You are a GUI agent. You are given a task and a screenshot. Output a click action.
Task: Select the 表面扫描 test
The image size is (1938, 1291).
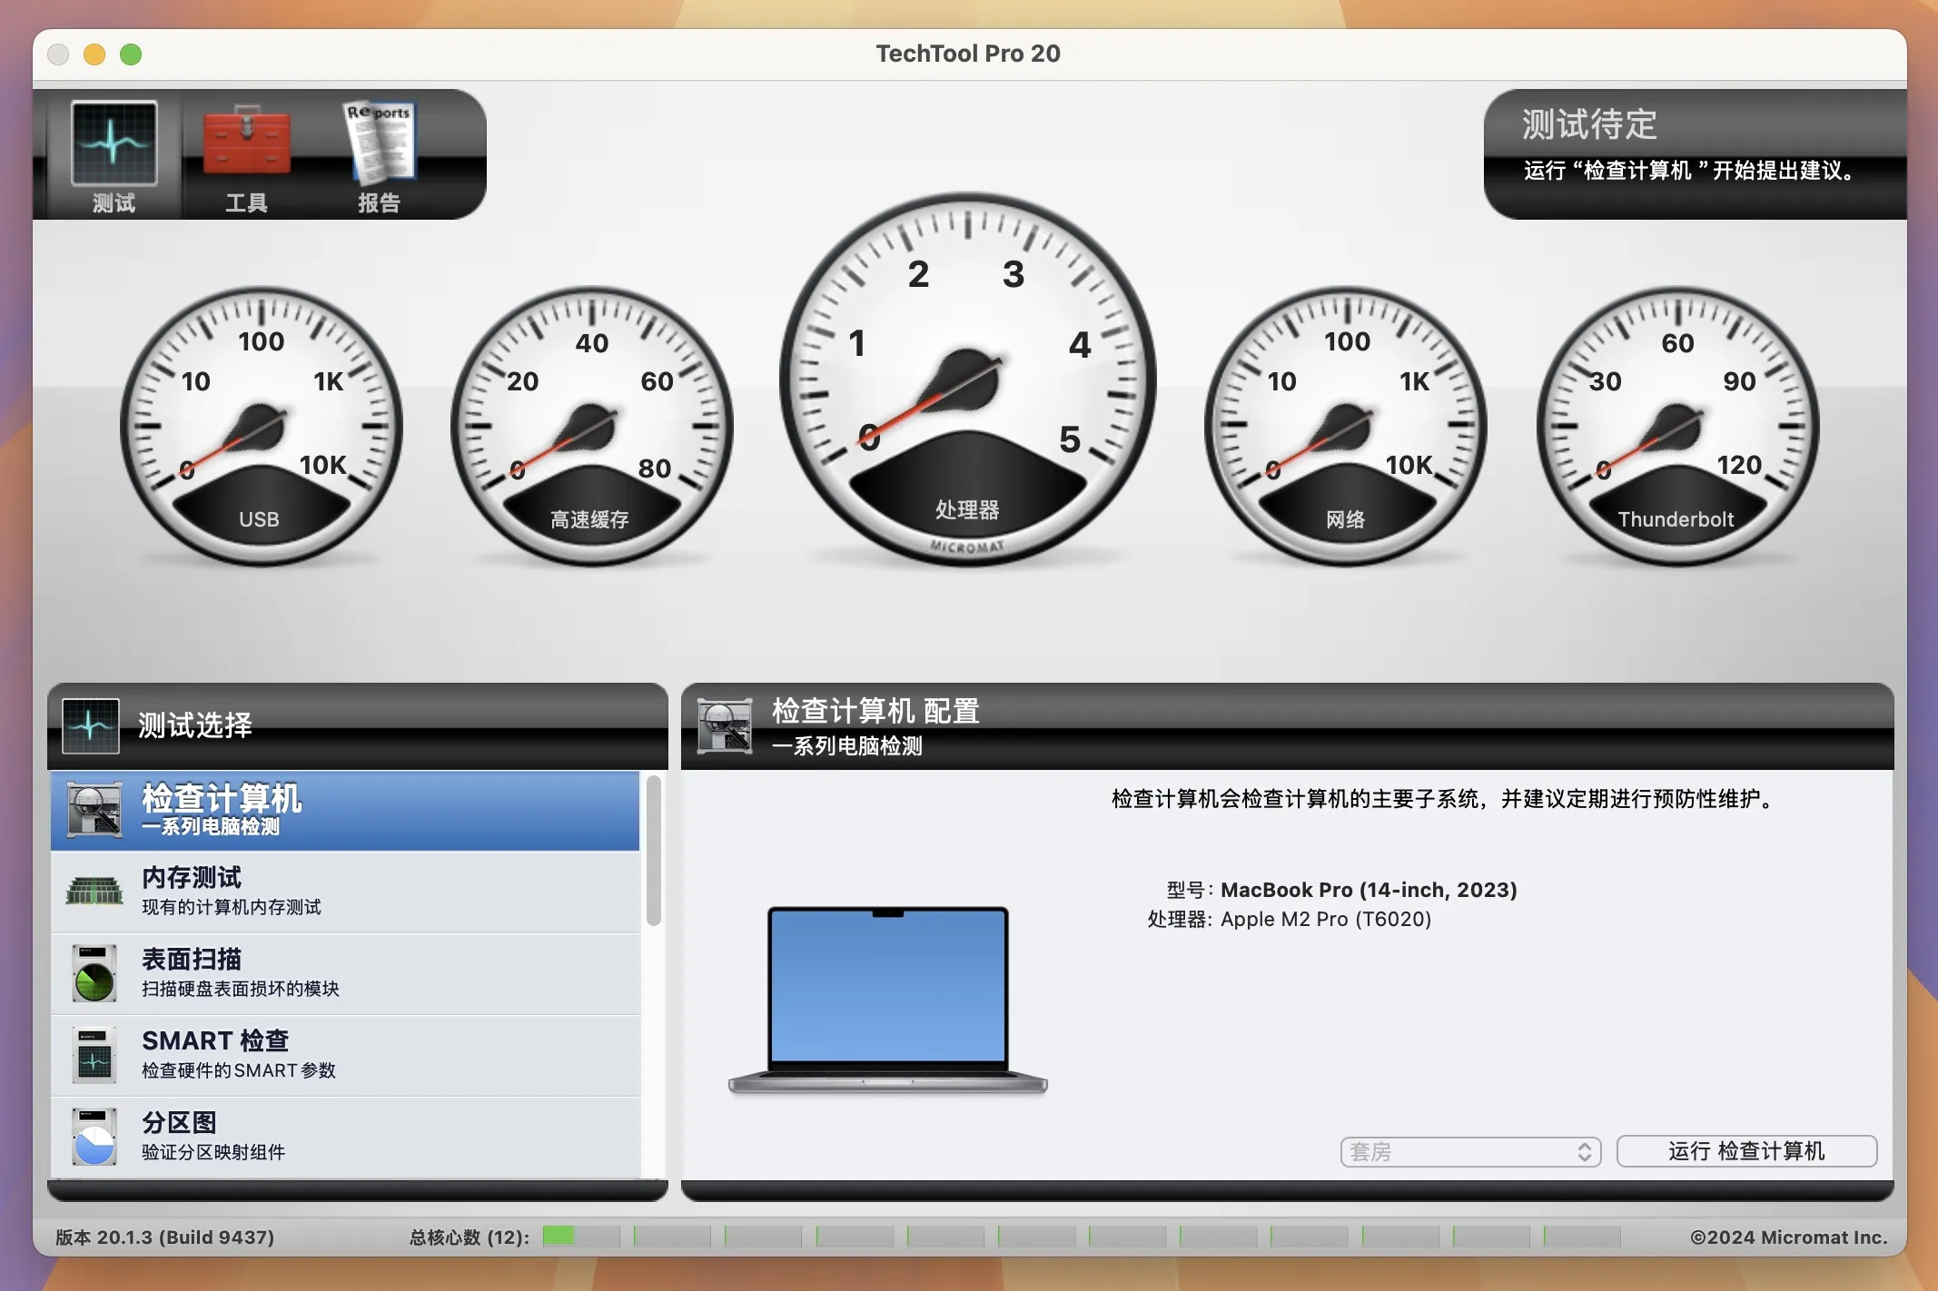coord(345,973)
